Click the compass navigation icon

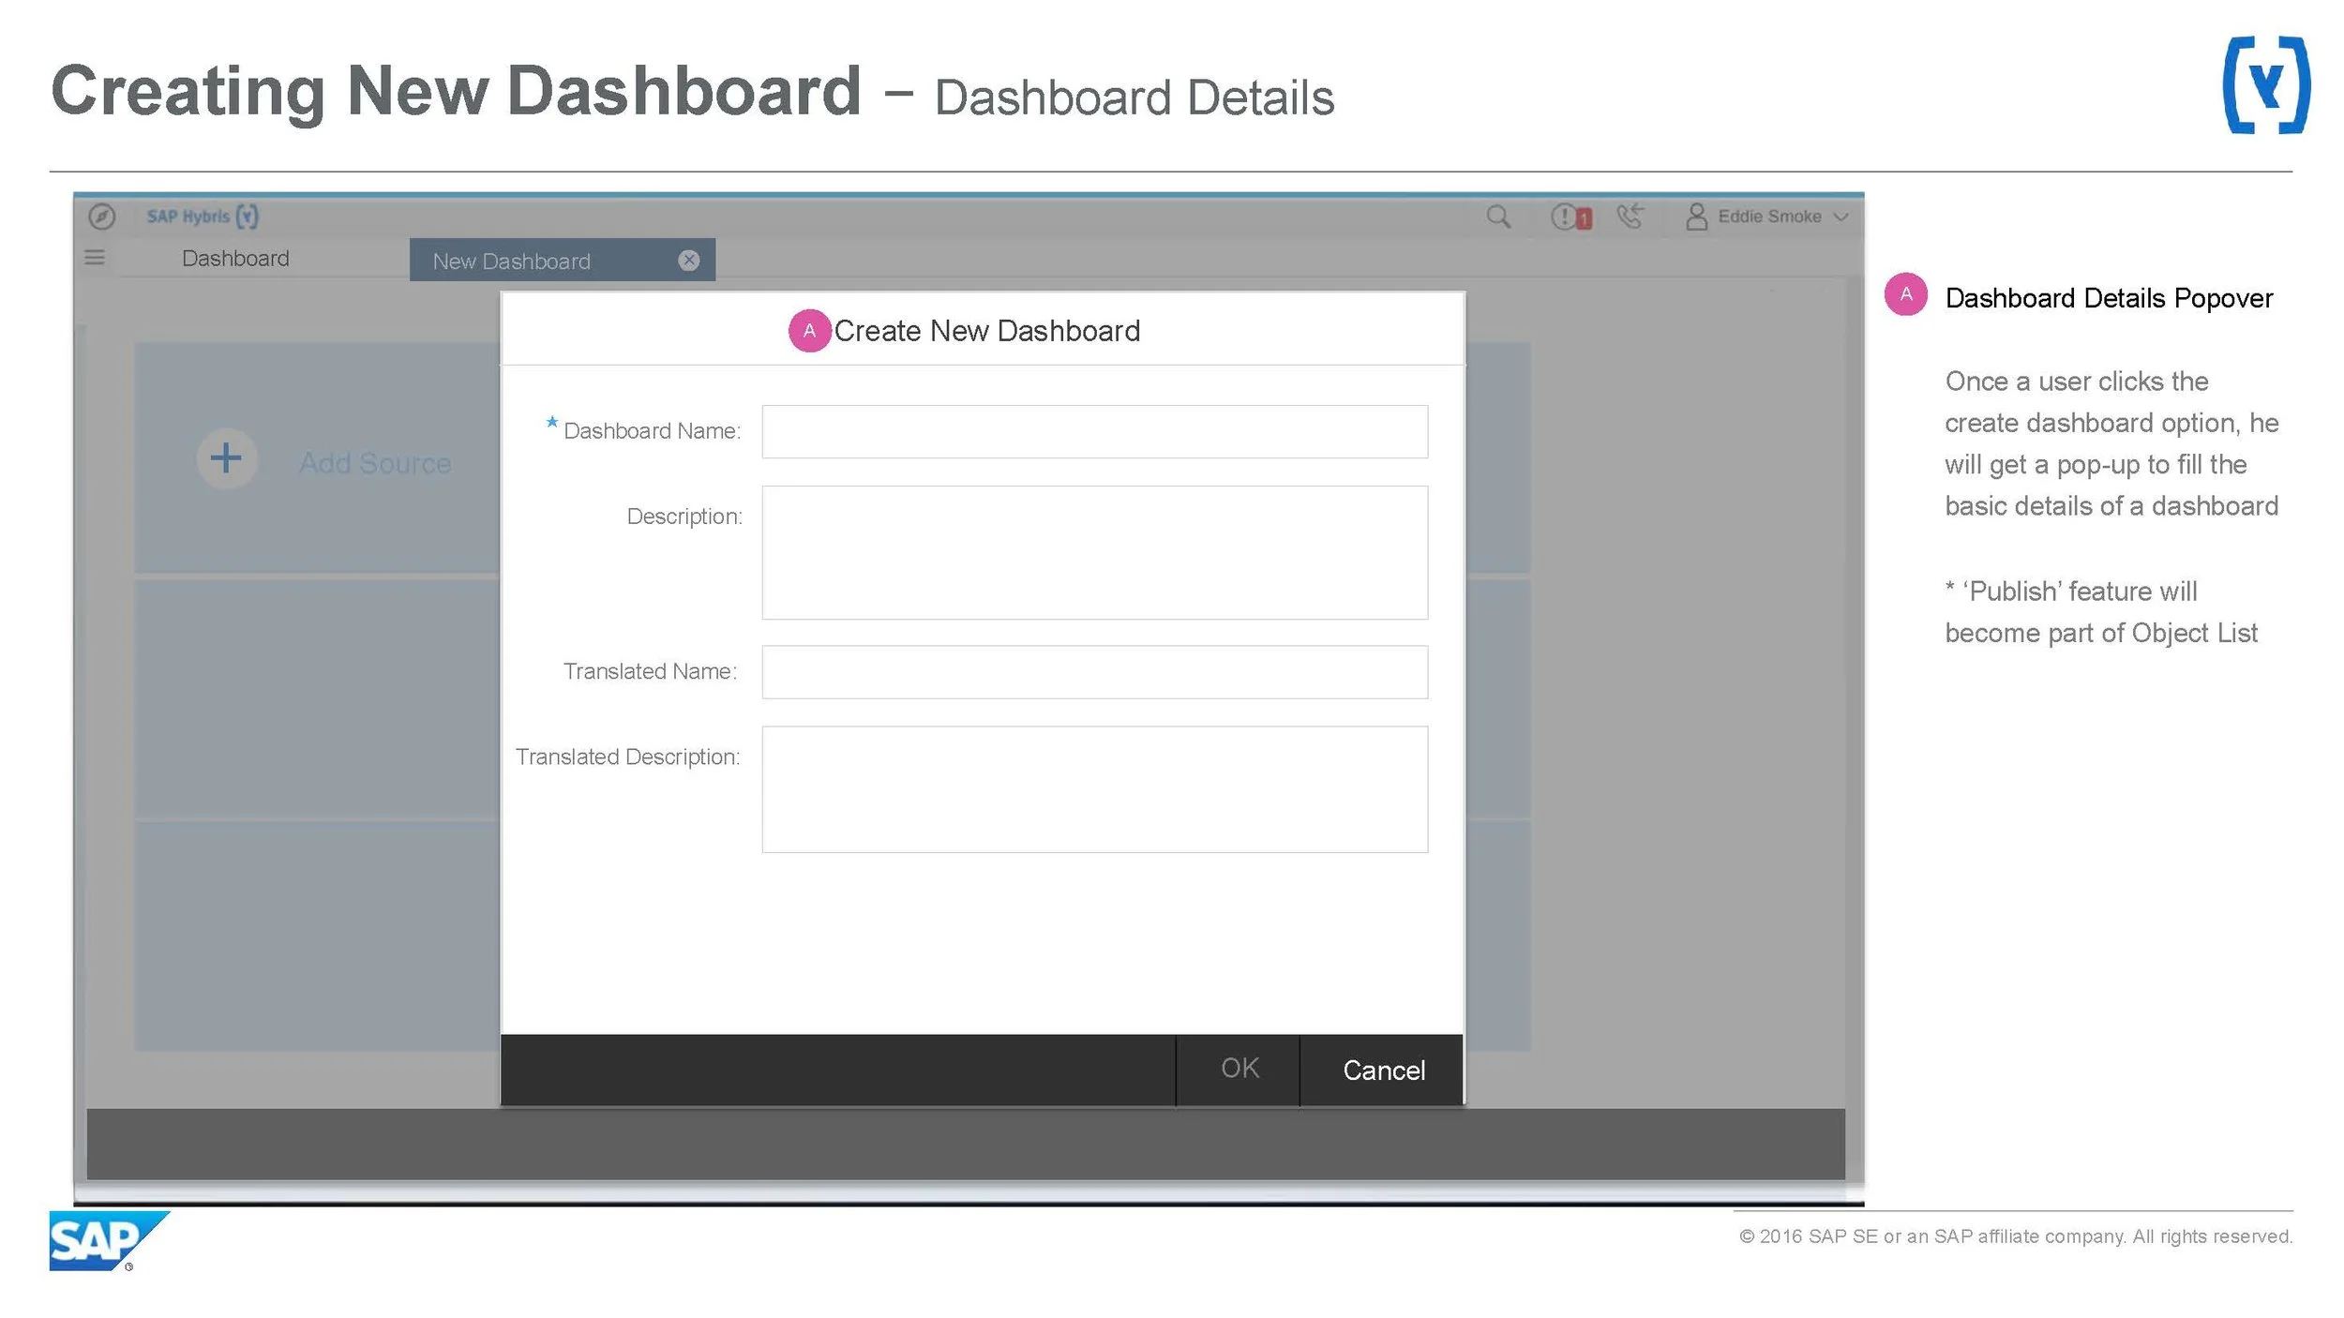click(x=101, y=217)
